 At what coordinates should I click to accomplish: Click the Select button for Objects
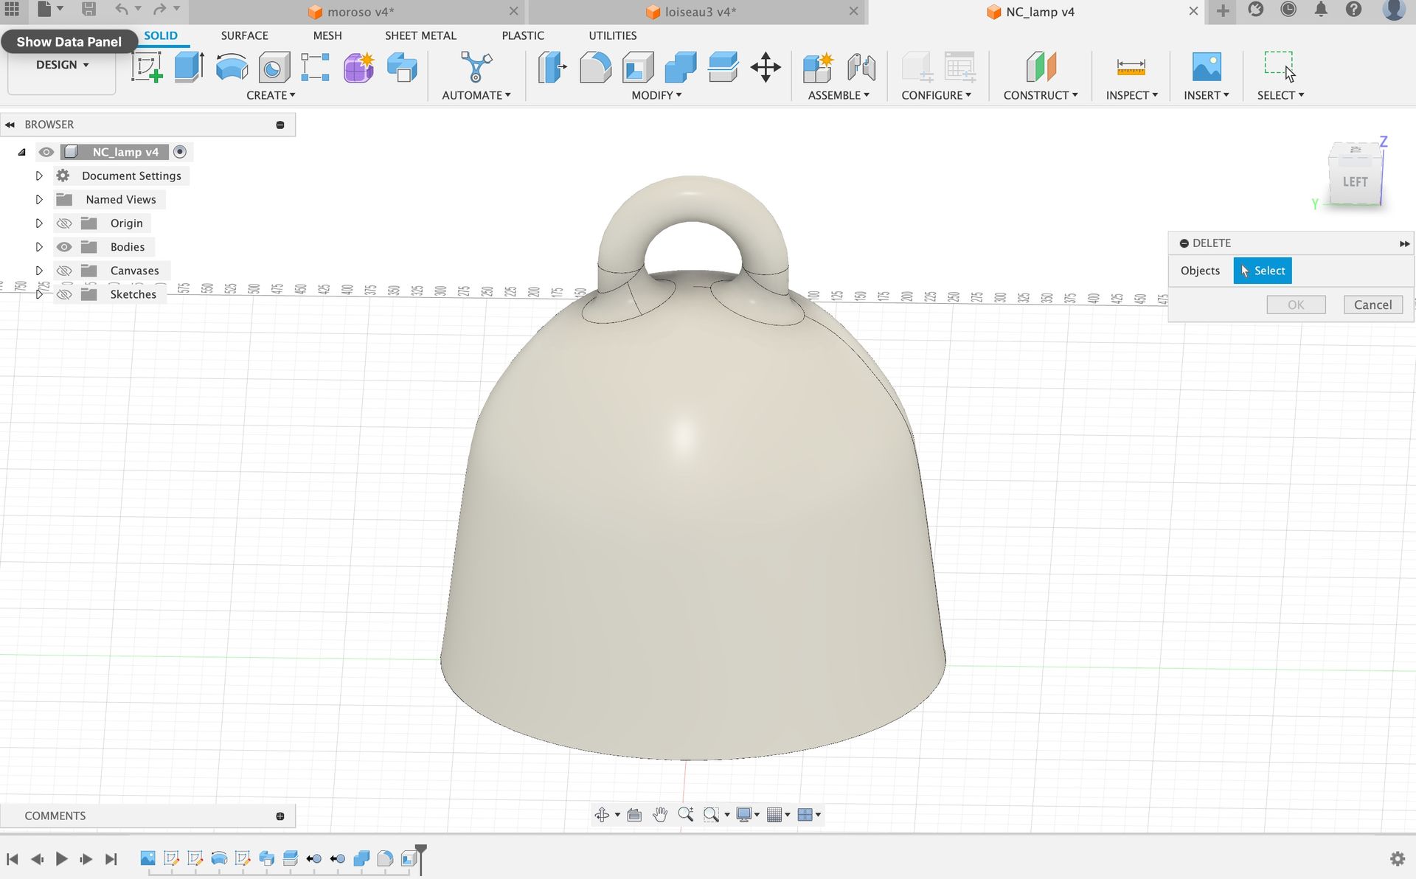tap(1262, 271)
